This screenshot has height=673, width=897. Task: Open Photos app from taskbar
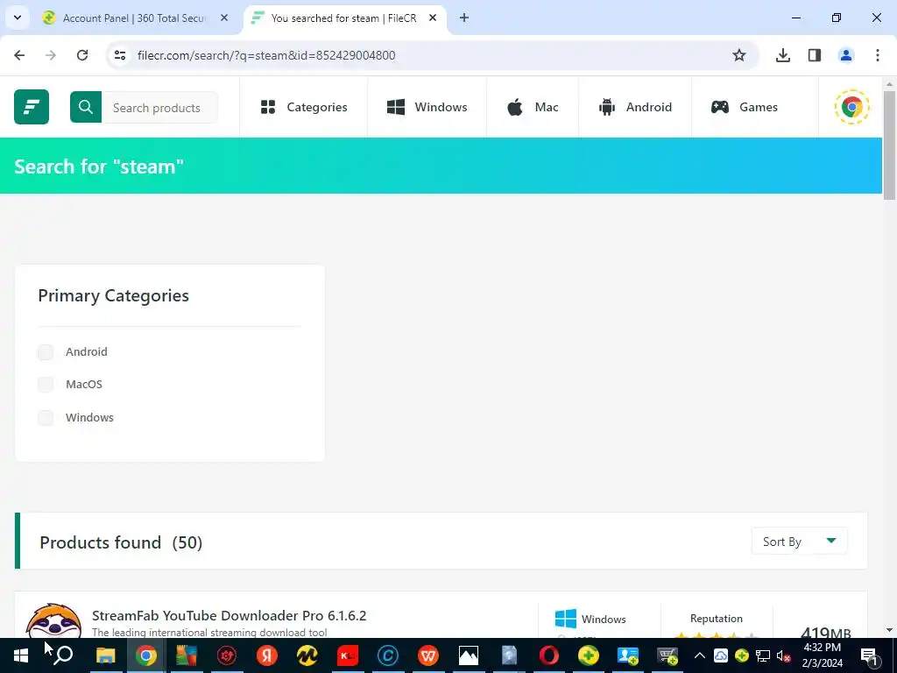point(468,655)
